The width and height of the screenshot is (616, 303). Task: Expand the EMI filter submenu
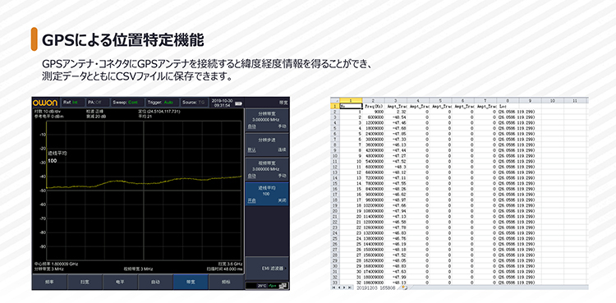267,268
